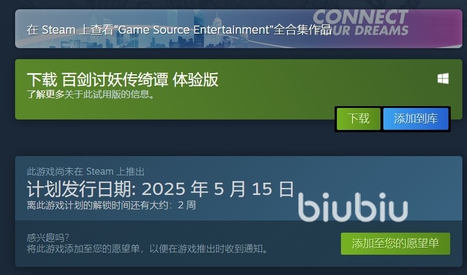The height and width of the screenshot is (275, 467).
Task: Click the 2025 年 5 月 15 日 date
Action: [x=218, y=189]
